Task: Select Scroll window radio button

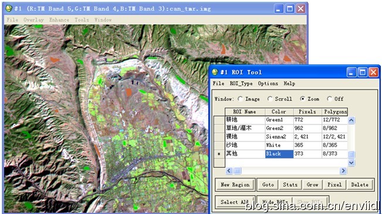Action: (x=269, y=99)
